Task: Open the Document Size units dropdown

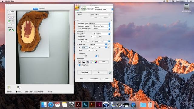Action: point(105,41)
